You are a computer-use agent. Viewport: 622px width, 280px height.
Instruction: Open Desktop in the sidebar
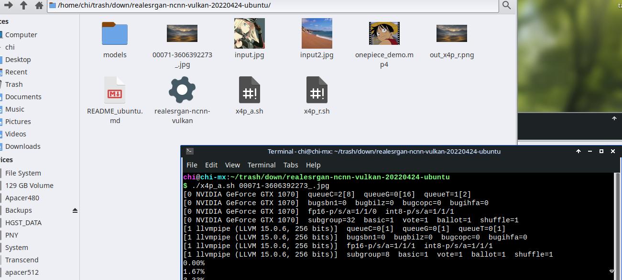18,60
